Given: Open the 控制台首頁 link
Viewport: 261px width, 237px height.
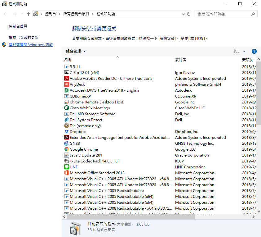Looking at the screenshot, I should pyautogui.click(x=18, y=26).
